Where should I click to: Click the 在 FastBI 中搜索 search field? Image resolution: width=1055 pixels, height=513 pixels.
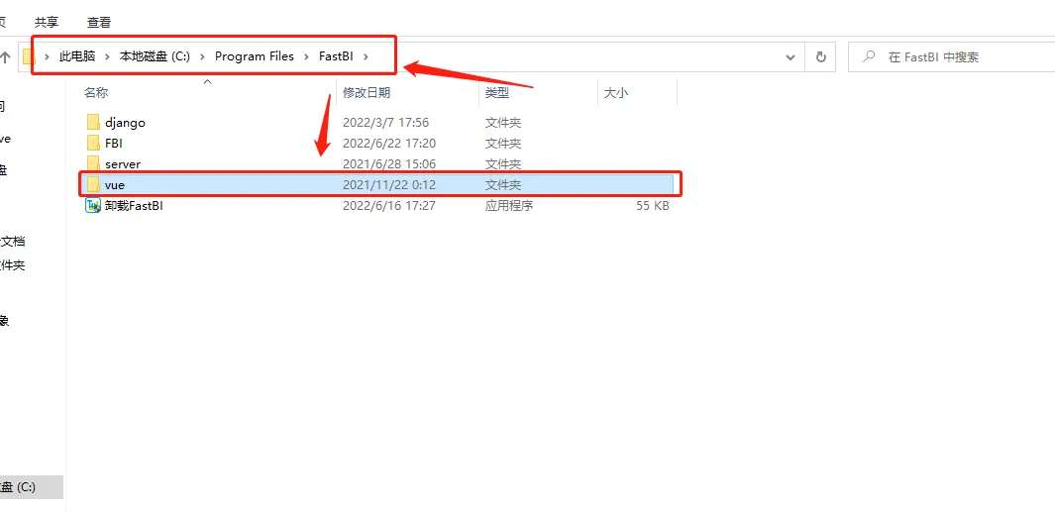951,57
